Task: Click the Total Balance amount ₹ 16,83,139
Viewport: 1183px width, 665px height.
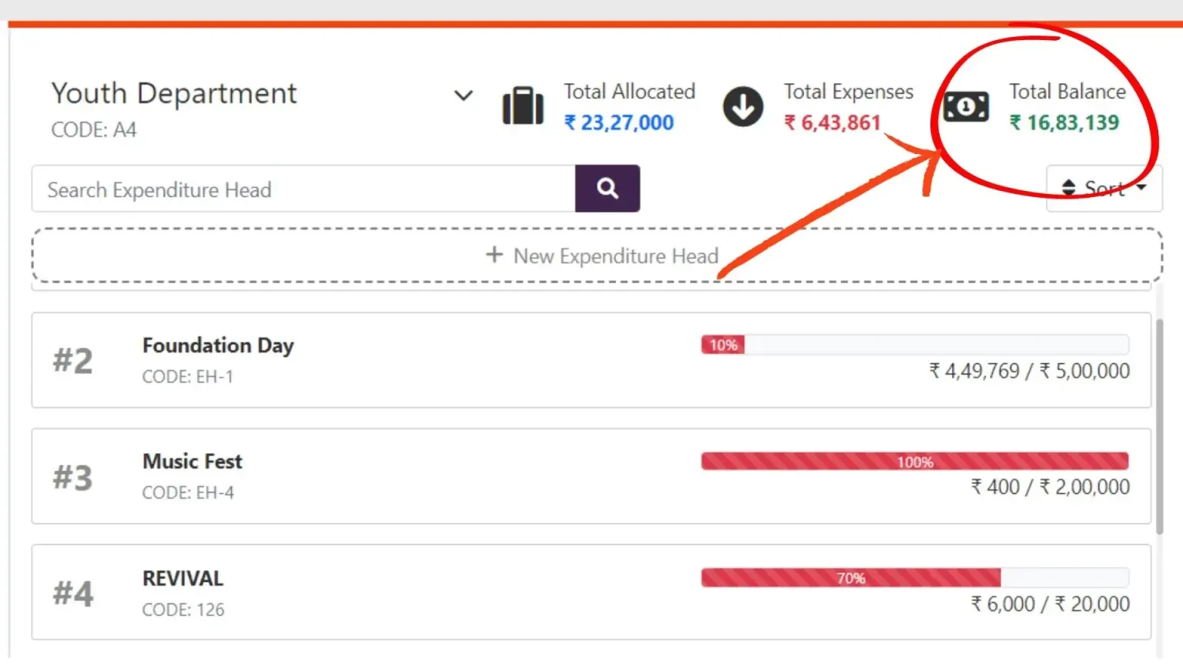Action: 1064,122
